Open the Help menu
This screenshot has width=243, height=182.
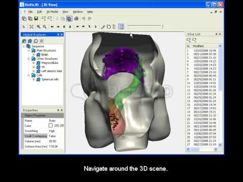pos(90,12)
